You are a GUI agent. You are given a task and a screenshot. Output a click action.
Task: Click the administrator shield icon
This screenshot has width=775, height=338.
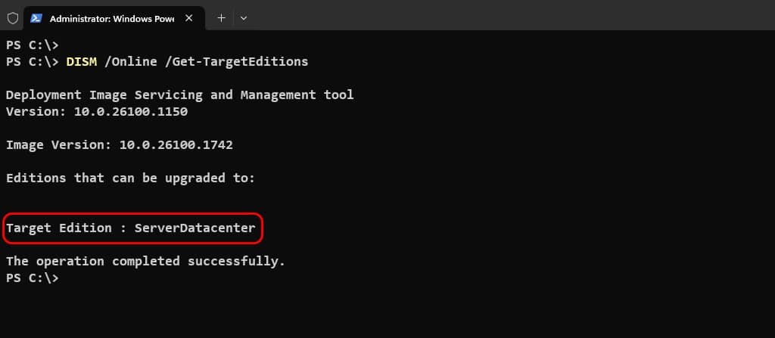click(x=12, y=18)
